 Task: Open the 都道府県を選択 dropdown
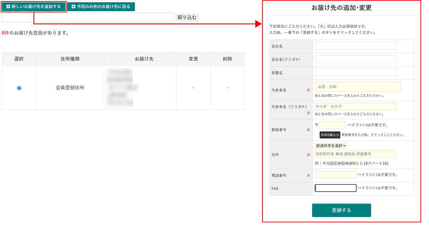click(x=331, y=146)
